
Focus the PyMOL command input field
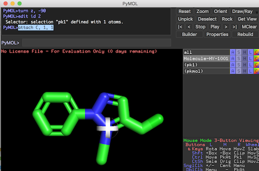(97, 43)
